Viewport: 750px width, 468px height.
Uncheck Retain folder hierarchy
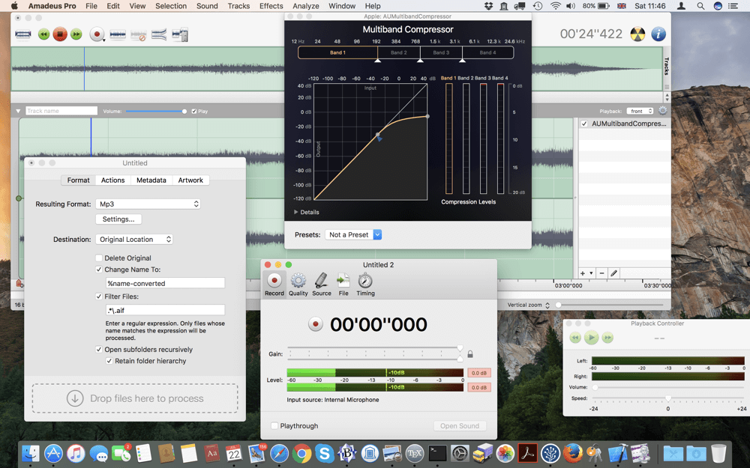tap(110, 360)
